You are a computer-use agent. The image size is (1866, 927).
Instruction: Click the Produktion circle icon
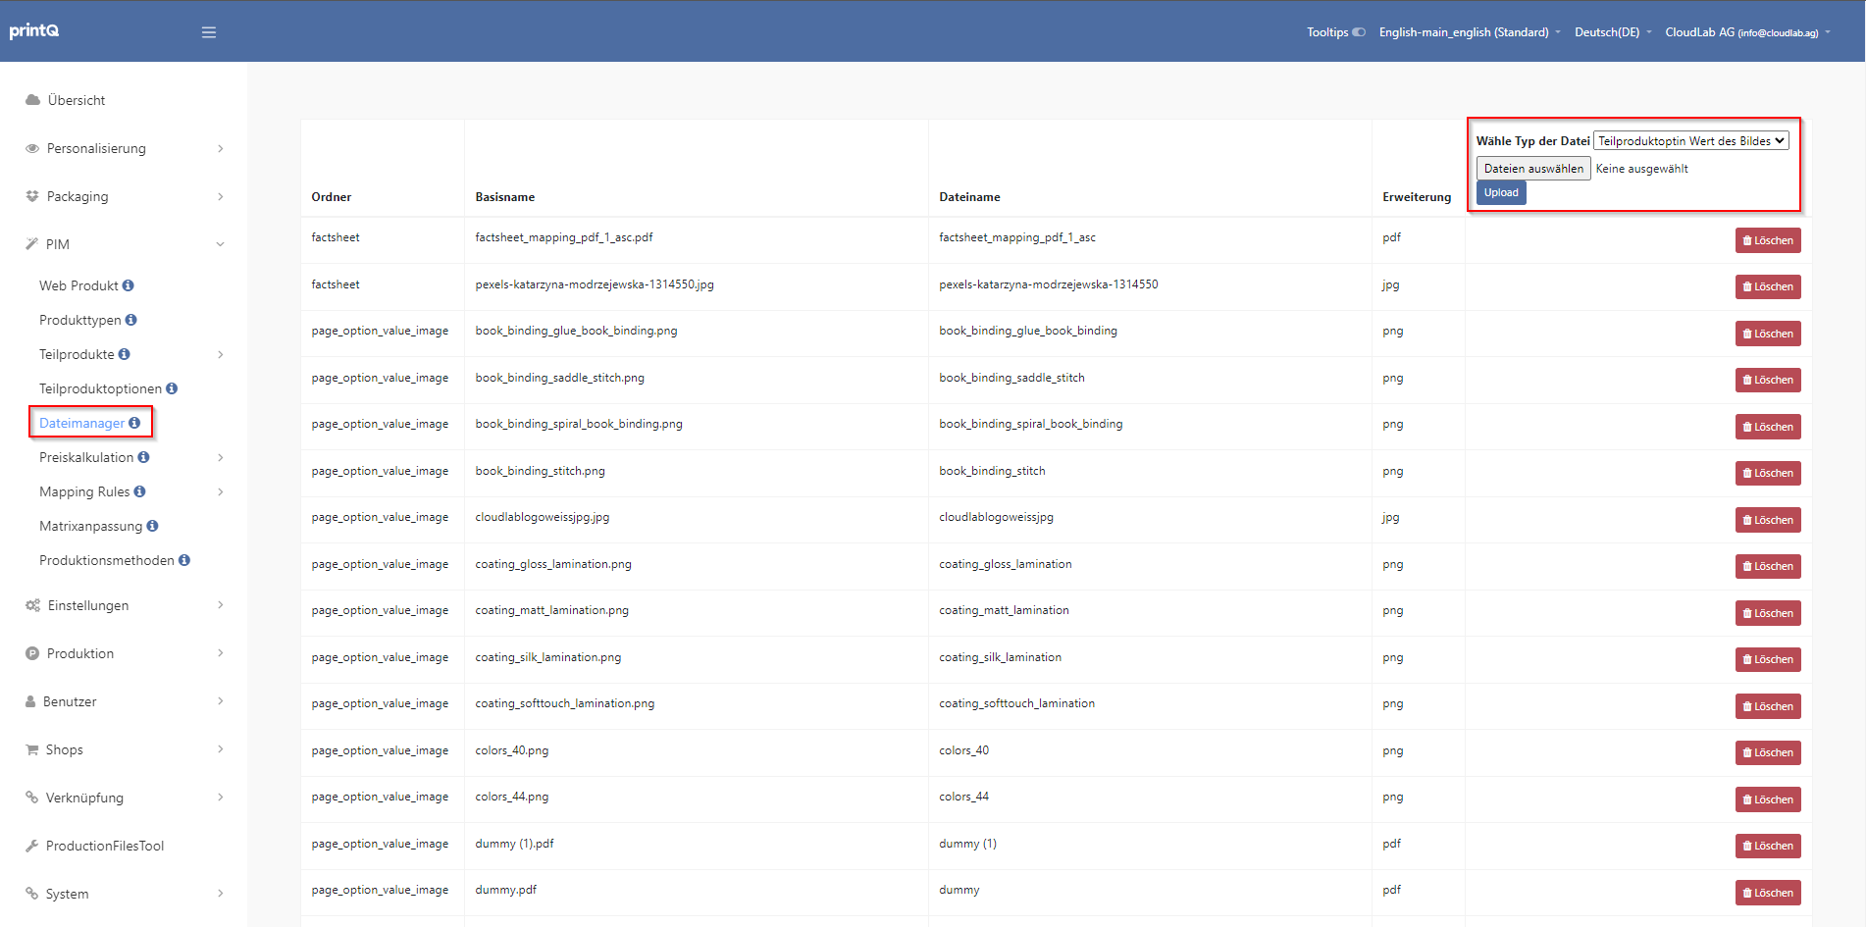(32, 653)
